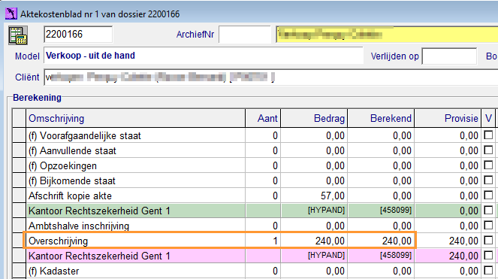Click the Cliënt field
Screen dimensions: 498x279
(271, 77)
